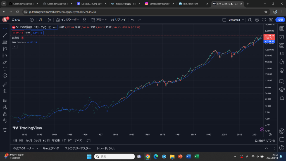Click the SPX symbol search field

click(17, 20)
